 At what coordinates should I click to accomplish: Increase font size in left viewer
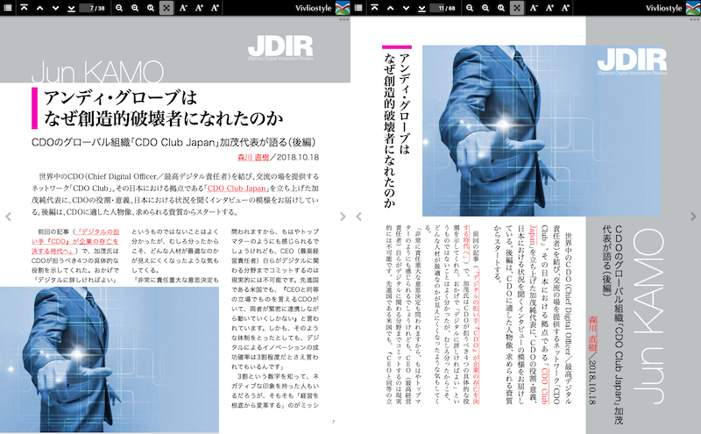[199, 8]
